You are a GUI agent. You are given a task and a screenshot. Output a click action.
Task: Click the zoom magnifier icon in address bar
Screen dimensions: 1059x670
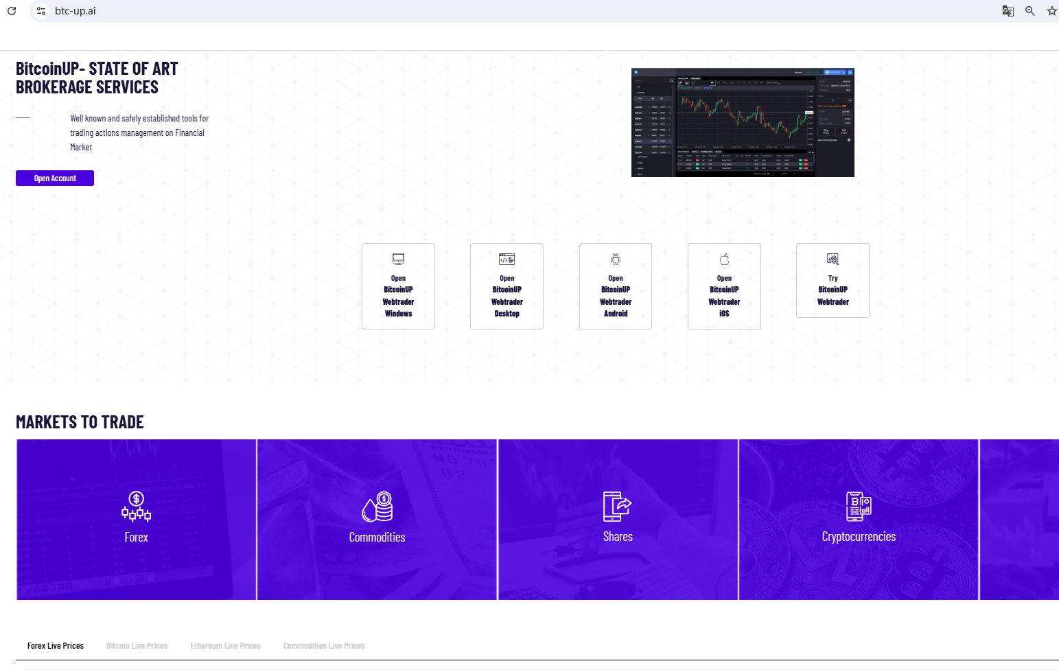(x=1029, y=11)
